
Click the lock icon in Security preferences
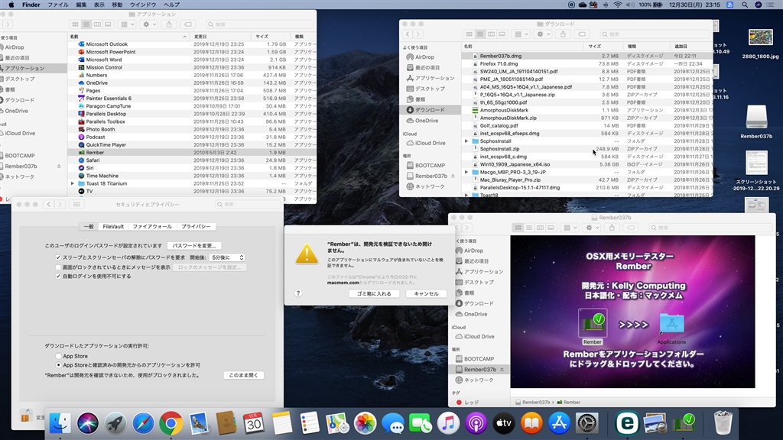[25, 417]
